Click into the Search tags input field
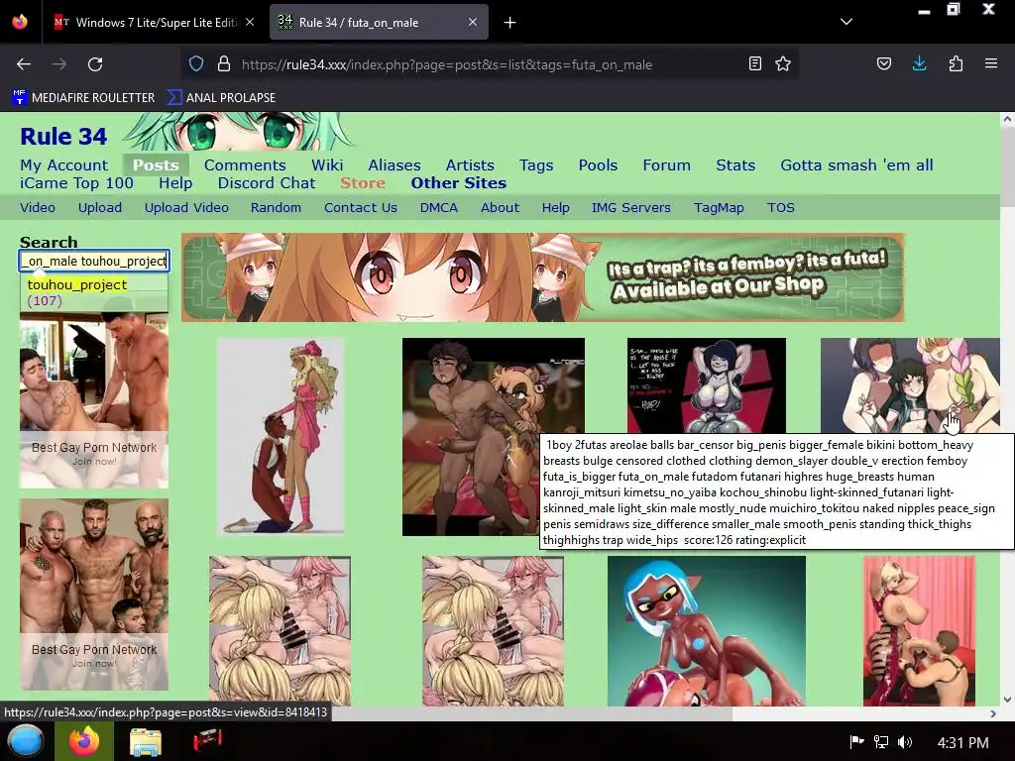This screenshot has width=1015, height=761. (x=94, y=261)
